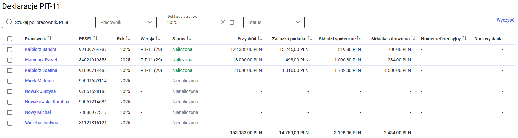Screen dimensions: 518x138
Task: Open the year calendar picker
Action: click(x=232, y=22)
